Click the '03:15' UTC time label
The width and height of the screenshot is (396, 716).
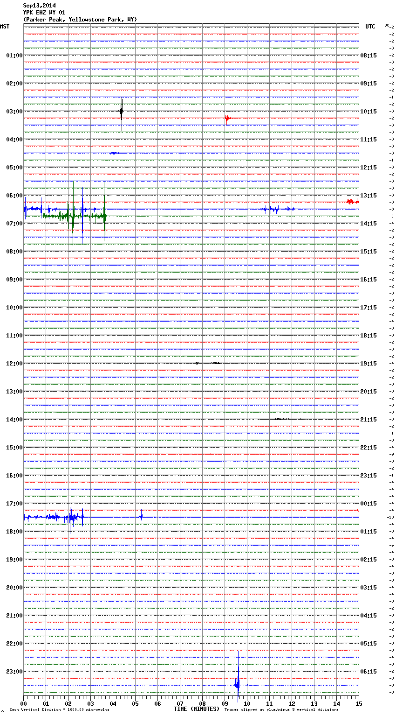369,588
